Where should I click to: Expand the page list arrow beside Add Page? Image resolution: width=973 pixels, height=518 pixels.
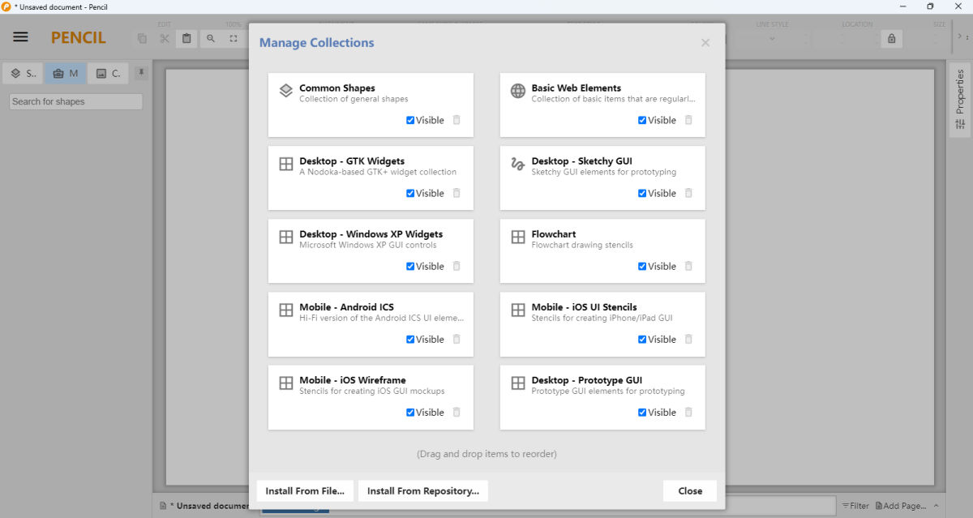(937, 506)
